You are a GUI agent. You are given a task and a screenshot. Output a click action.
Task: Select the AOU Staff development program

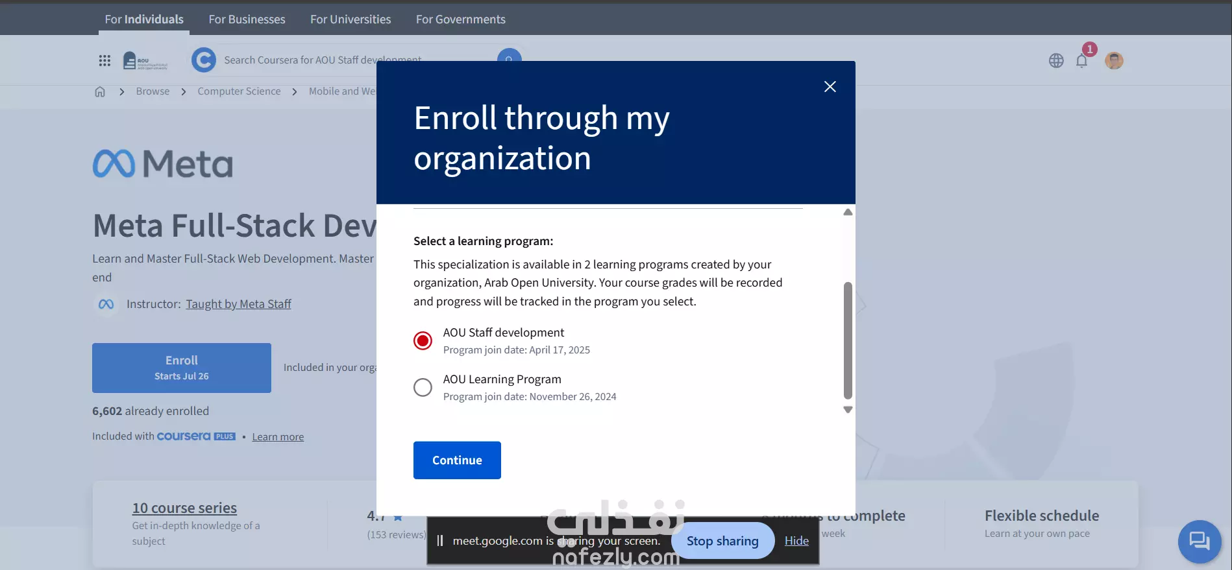coord(423,340)
